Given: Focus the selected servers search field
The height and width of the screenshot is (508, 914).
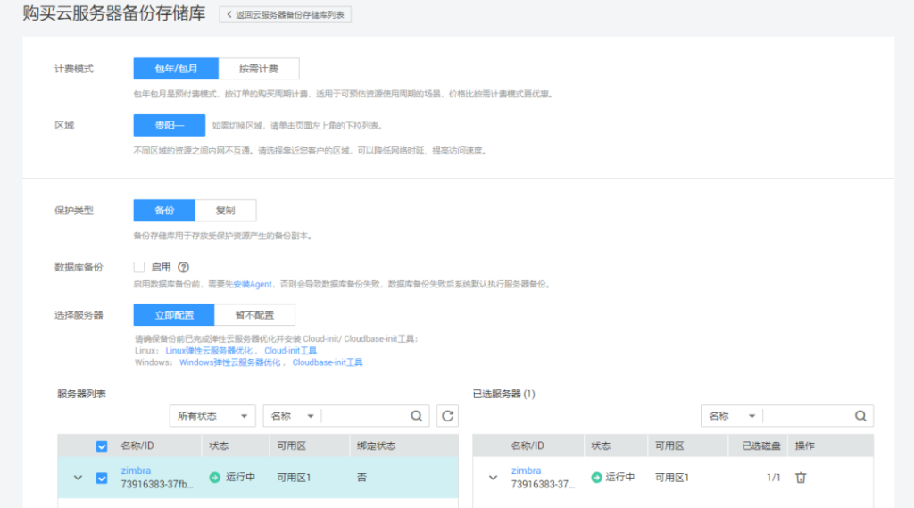Looking at the screenshot, I should point(808,416).
